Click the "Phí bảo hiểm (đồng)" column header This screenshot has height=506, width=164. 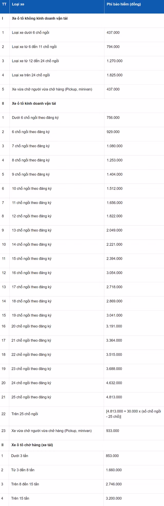(x=124, y=4)
